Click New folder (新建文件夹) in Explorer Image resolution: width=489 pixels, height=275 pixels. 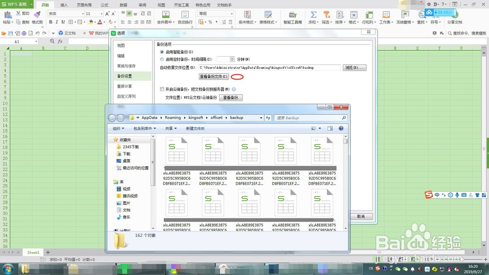195,128
